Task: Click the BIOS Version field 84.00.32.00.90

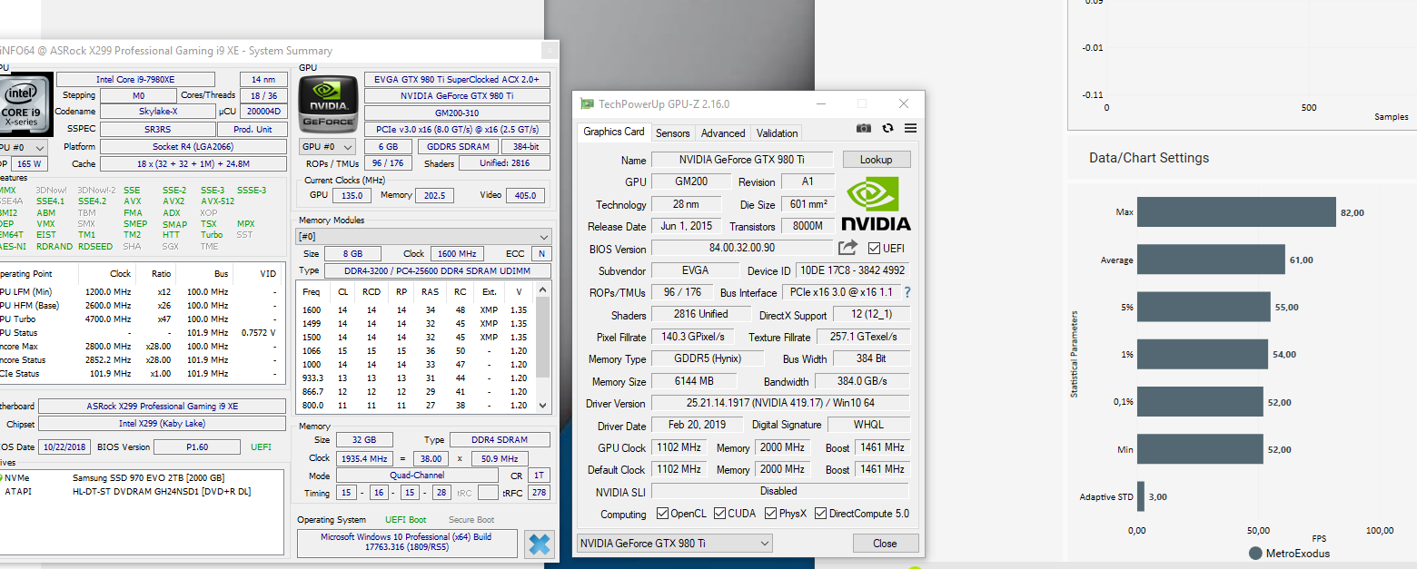Action: [x=742, y=248]
